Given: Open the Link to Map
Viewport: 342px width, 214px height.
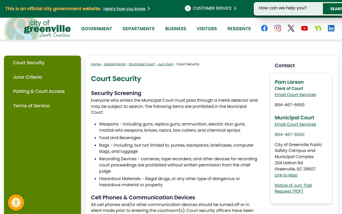Looking at the screenshot, I should 286,175.
